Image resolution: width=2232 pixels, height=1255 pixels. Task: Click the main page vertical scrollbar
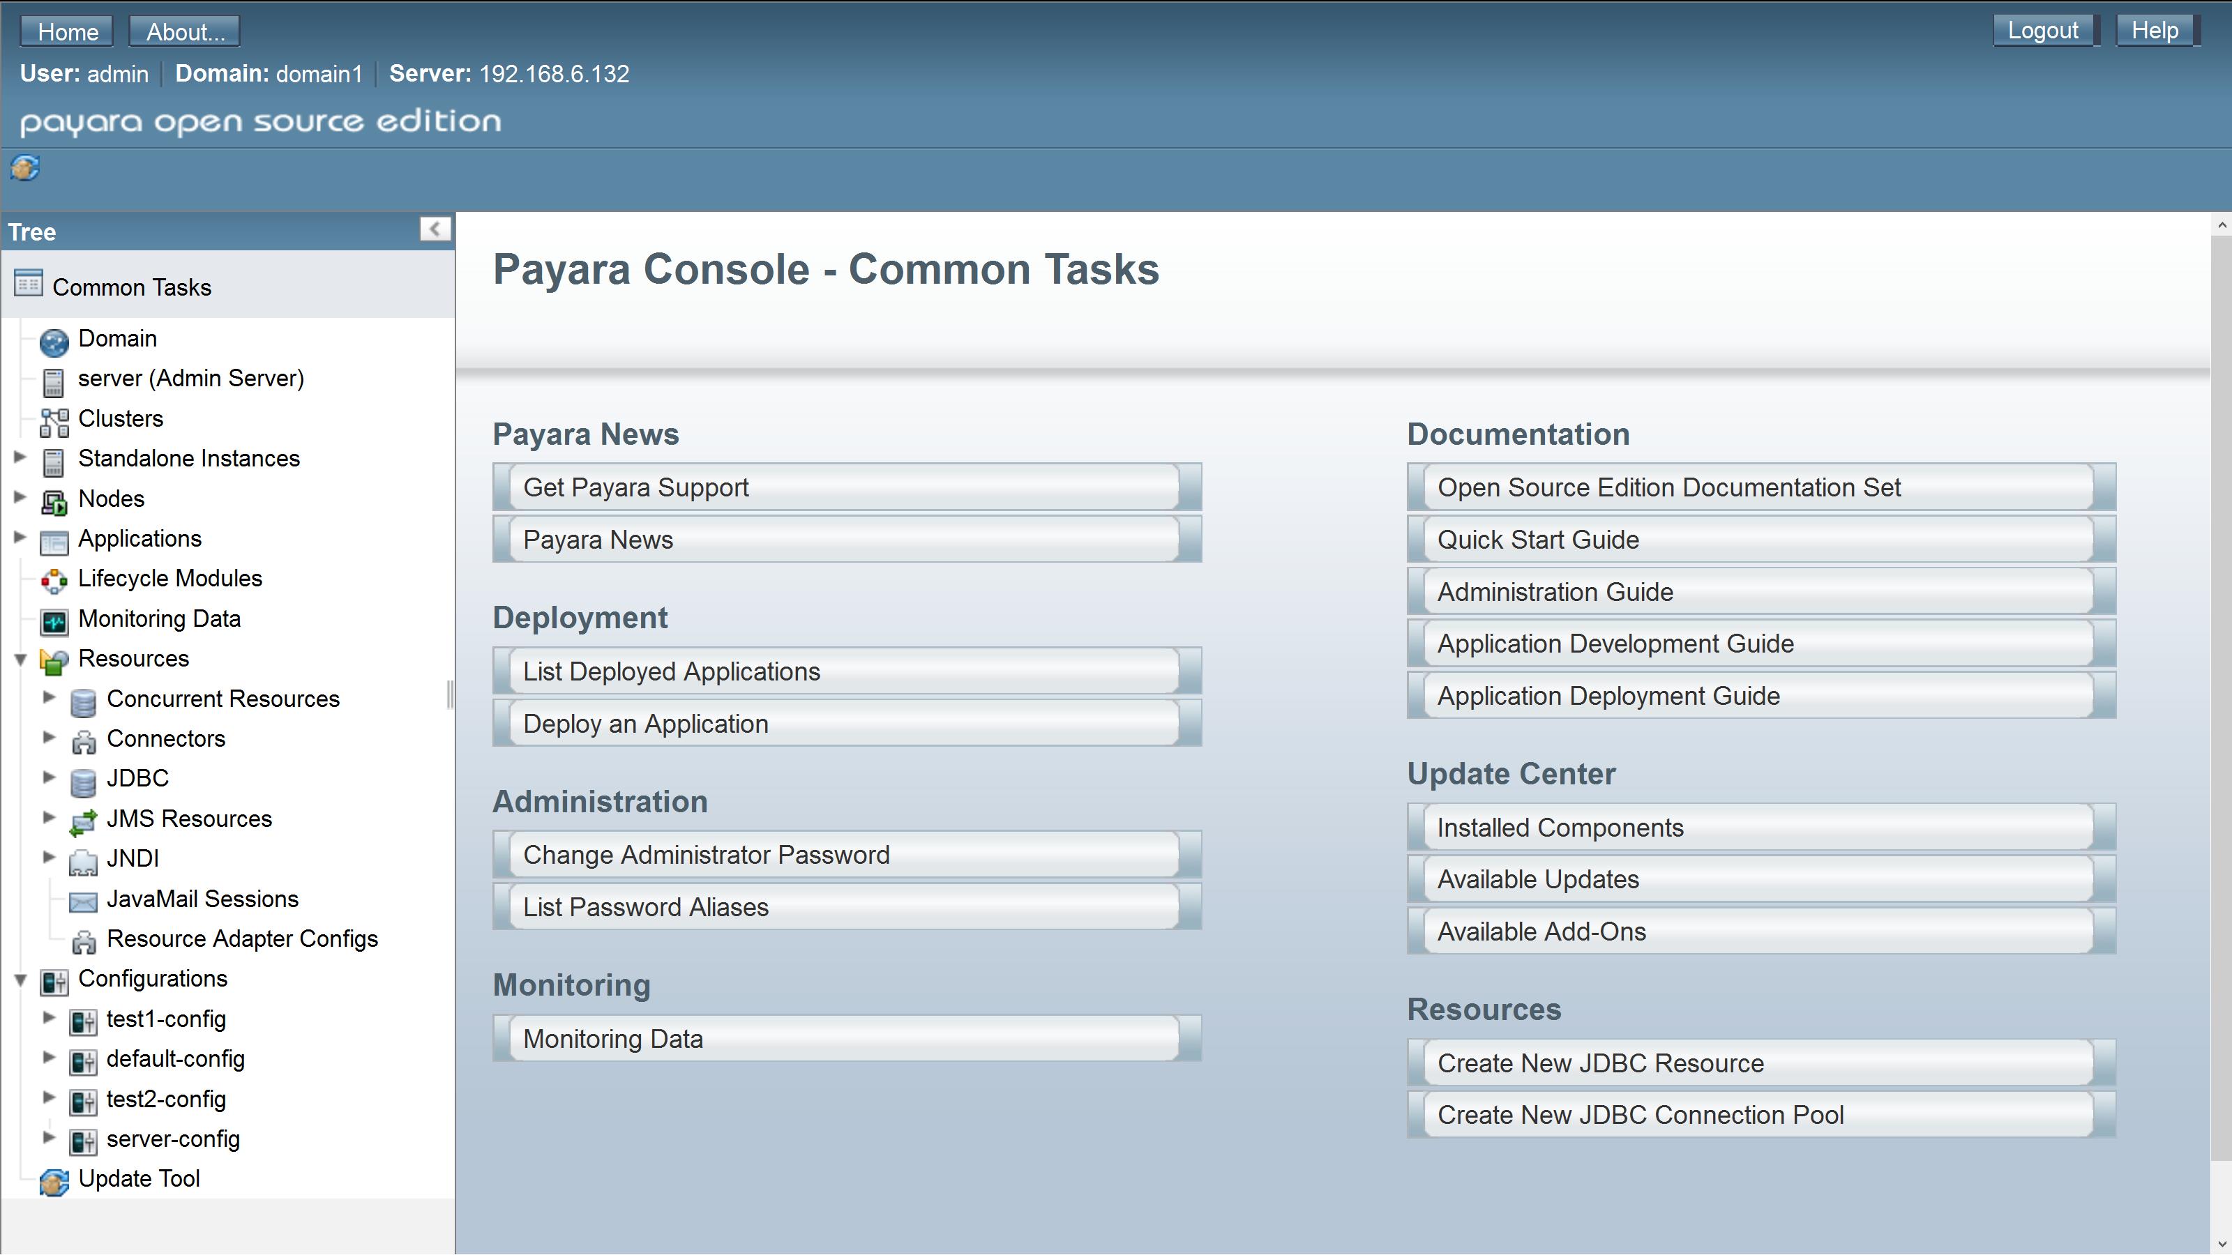point(2221,693)
